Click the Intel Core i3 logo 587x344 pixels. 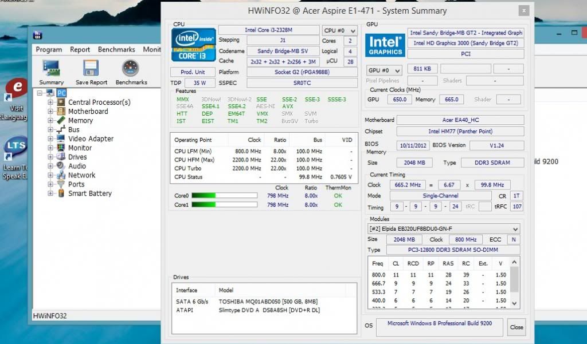pyautogui.click(x=194, y=45)
